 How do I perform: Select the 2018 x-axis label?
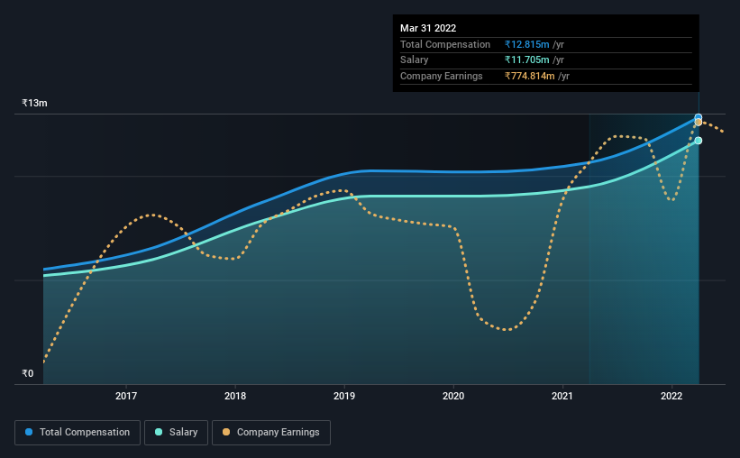[x=235, y=396]
